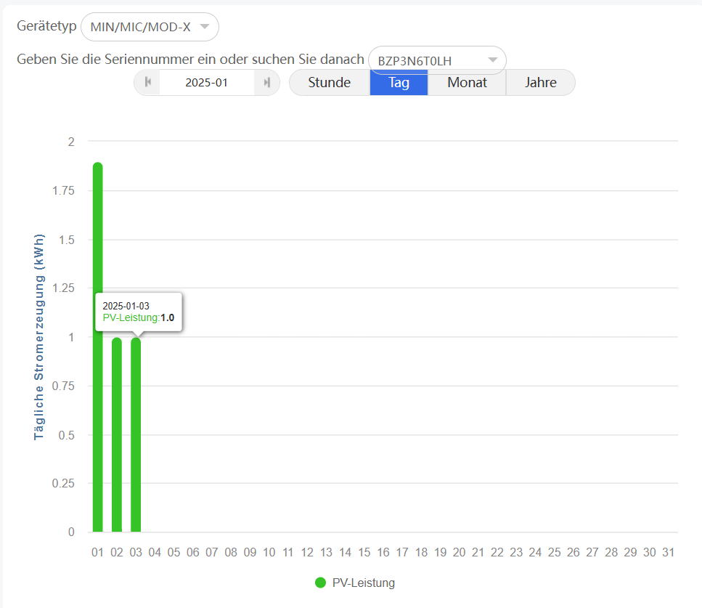
Task: Select the Tag view tab
Action: [399, 82]
